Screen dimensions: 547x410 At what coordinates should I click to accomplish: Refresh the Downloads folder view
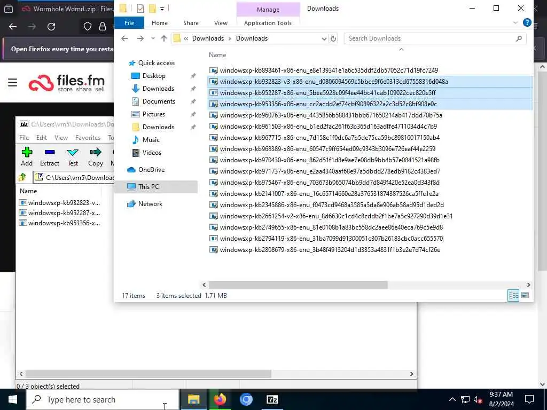click(333, 38)
